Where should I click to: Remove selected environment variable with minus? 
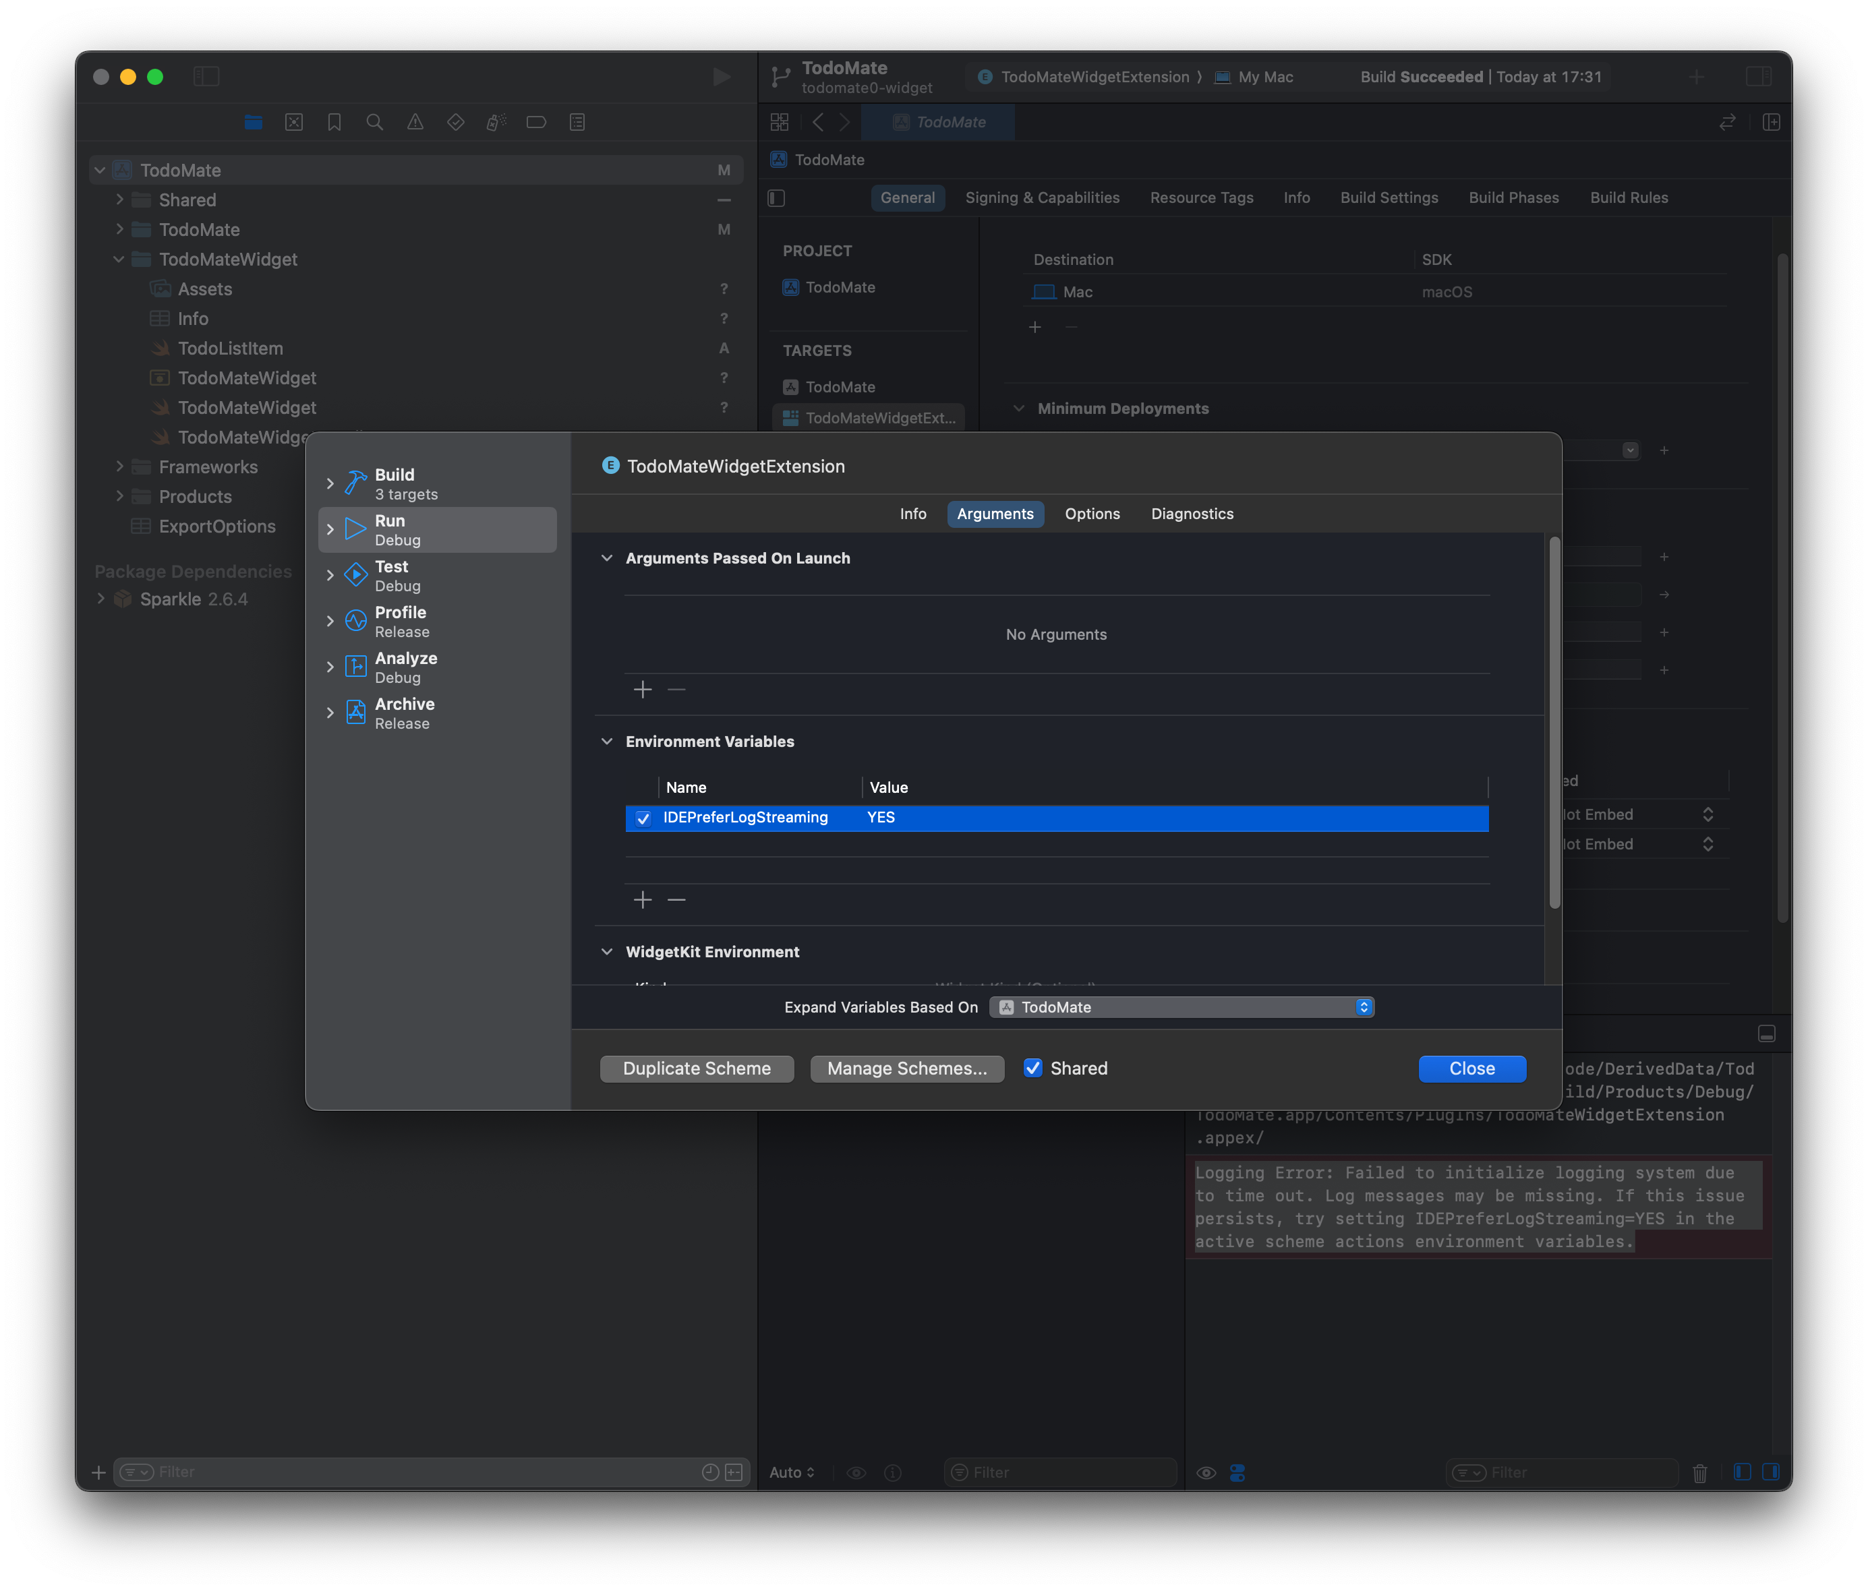[x=676, y=899]
